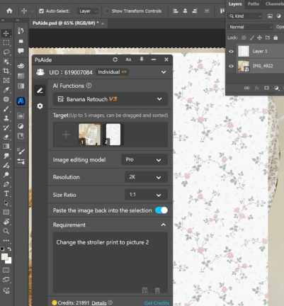Select the Zoom tool
Screen dimensions: 284x306
click(x=6, y=231)
